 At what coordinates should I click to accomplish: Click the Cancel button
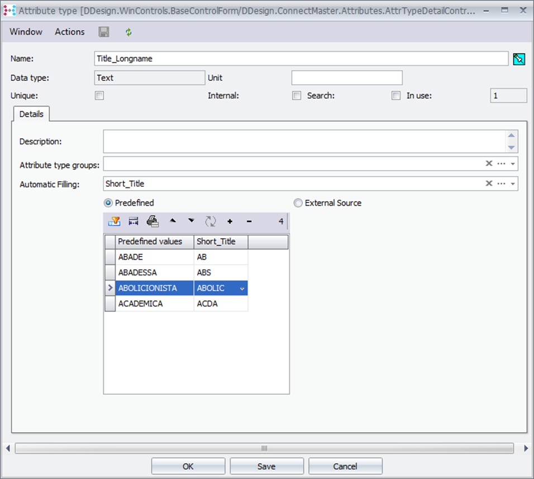345,466
